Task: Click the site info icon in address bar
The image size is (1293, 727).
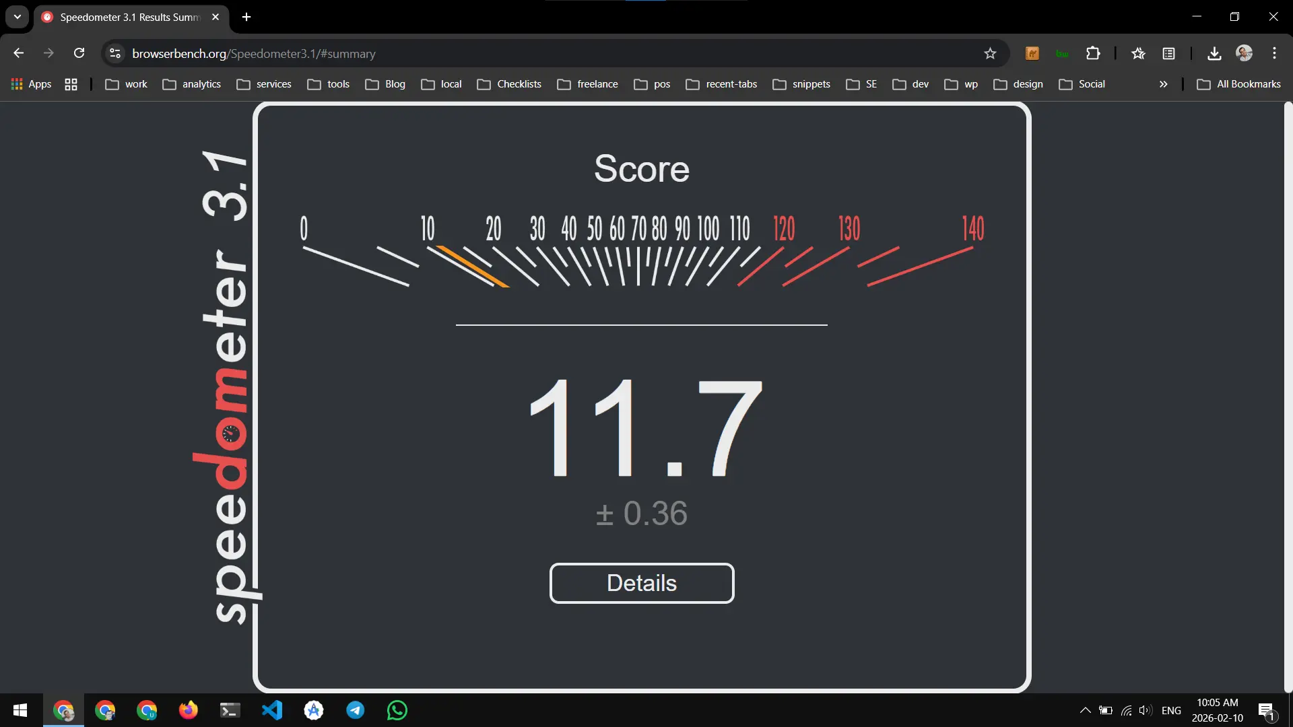Action: click(x=114, y=53)
